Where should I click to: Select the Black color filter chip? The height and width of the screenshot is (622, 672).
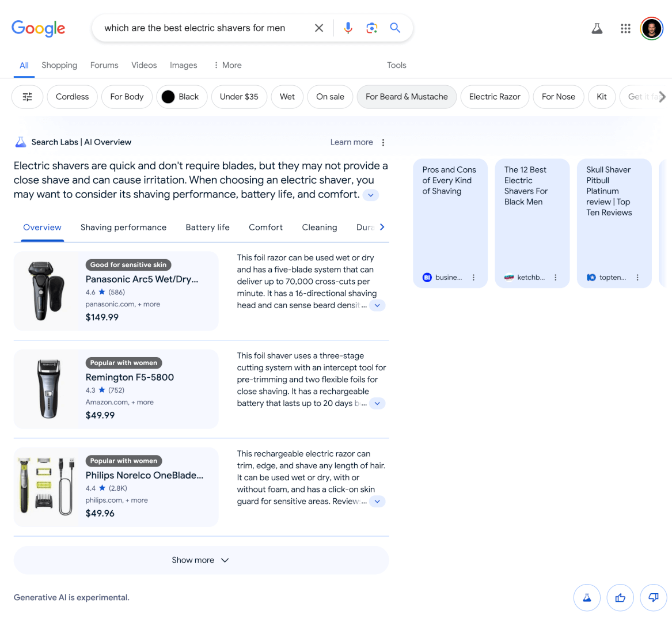pyautogui.click(x=182, y=97)
